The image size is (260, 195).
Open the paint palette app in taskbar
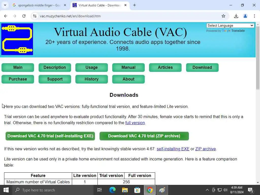click(162, 190)
